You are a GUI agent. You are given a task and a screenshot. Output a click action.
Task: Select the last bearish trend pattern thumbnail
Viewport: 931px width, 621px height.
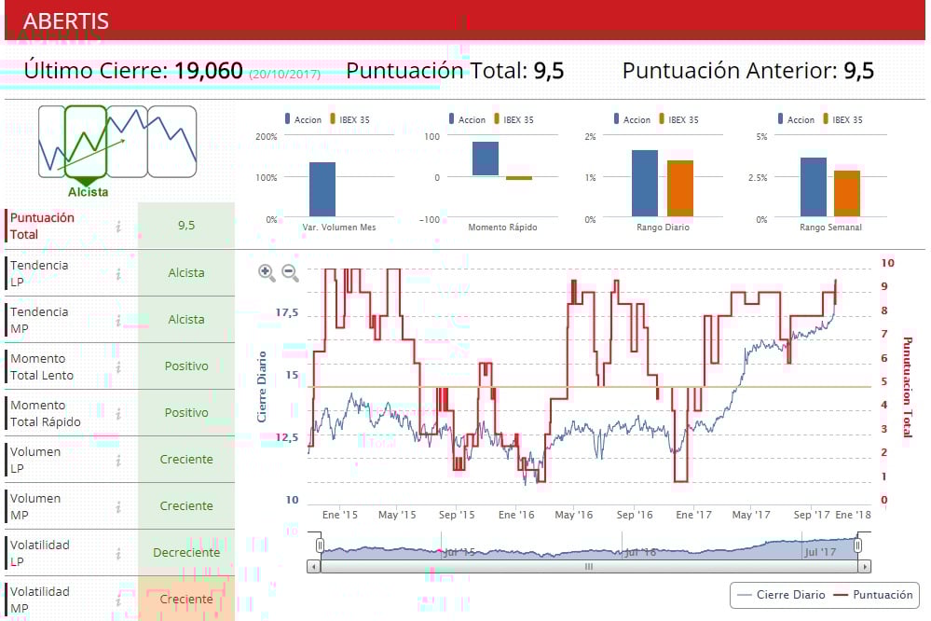pyautogui.click(x=172, y=142)
